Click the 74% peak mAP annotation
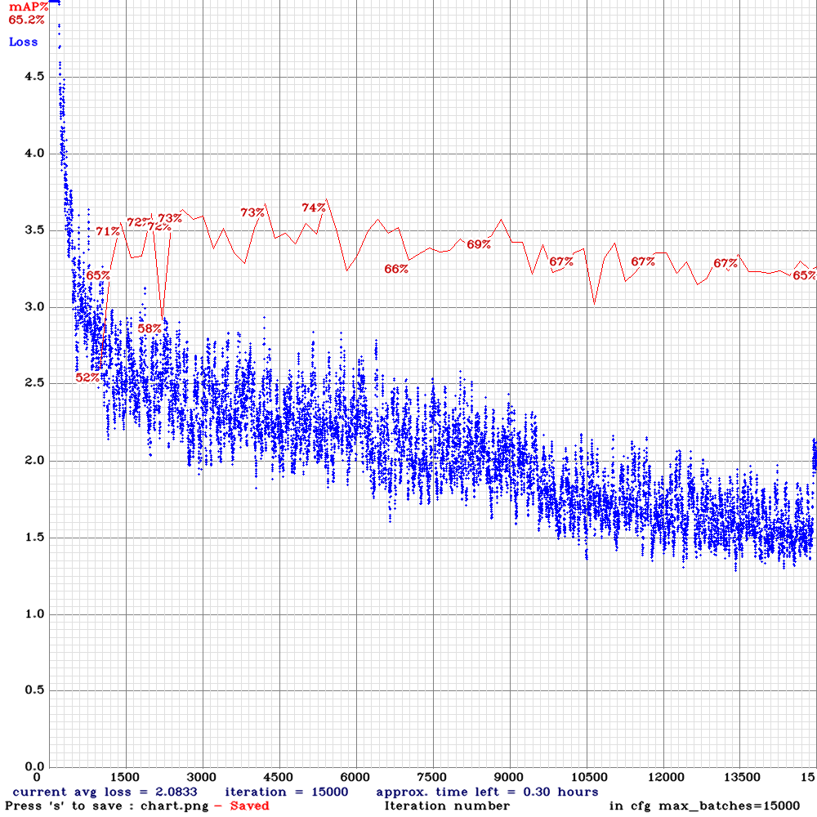The height and width of the screenshot is (817, 817). point(313,208)
